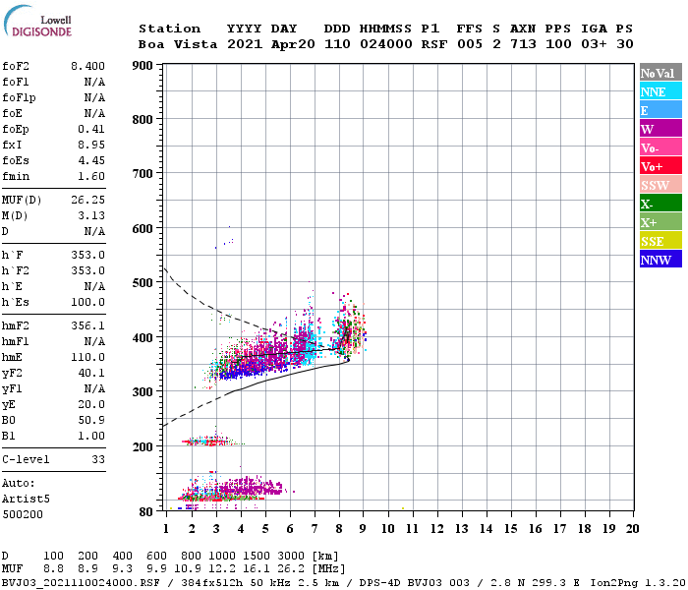Click the h`Es value 100.0
This screenshot has width=688, height=590.
87,303
